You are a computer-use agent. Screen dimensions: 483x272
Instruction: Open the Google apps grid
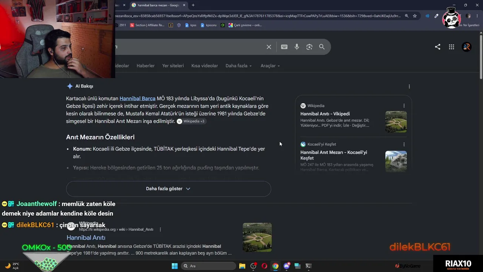tap(451, 47)
